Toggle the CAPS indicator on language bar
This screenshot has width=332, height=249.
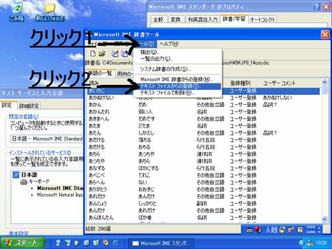pyautogui.click(x=311, y=227)
